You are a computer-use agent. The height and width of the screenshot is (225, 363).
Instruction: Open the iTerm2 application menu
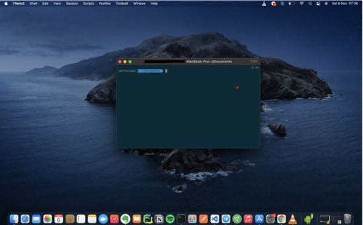[19, 4]
